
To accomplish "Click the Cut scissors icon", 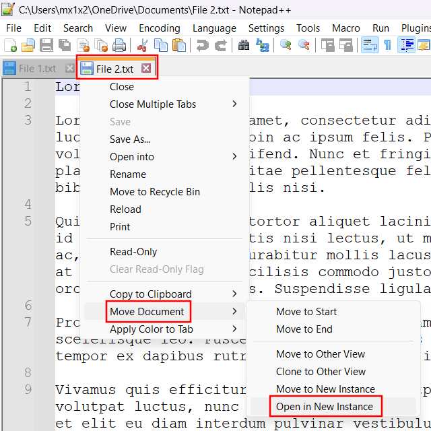I will pyautogui.click(x=142, y=45).
